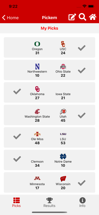Tap the edit picks pencil icon
Screen dimensions: 99x215
[72, 17]
